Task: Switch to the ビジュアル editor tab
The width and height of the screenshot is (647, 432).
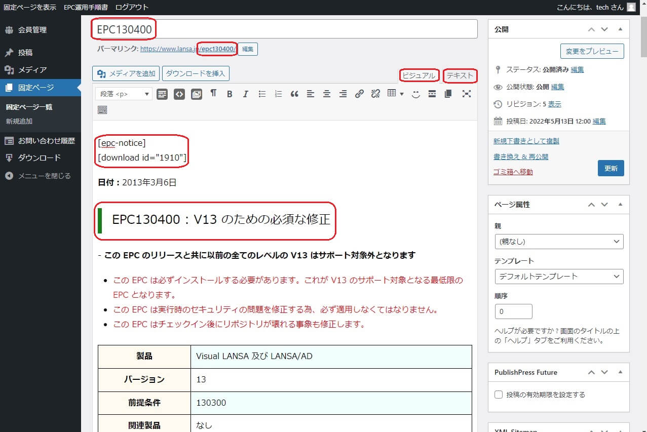Action: [x=419, y=76]
